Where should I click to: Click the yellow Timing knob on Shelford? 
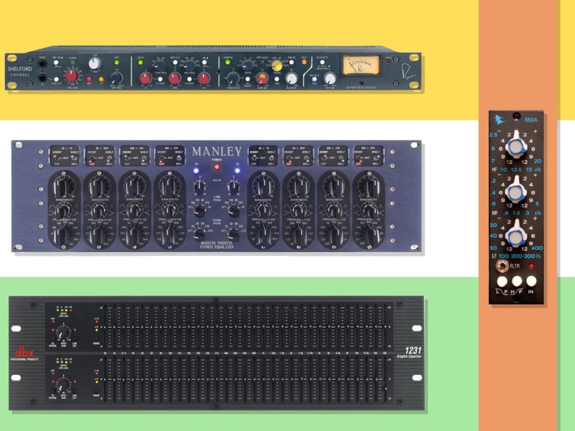pos(277,65)
